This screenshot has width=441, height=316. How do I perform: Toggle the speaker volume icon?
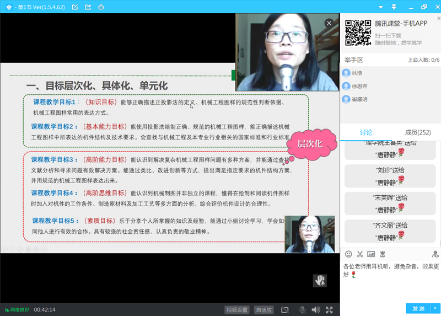(316, 310)
